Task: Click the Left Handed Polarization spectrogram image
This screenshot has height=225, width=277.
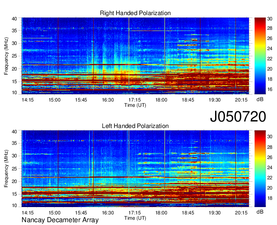Action: (x=135, y=169)
